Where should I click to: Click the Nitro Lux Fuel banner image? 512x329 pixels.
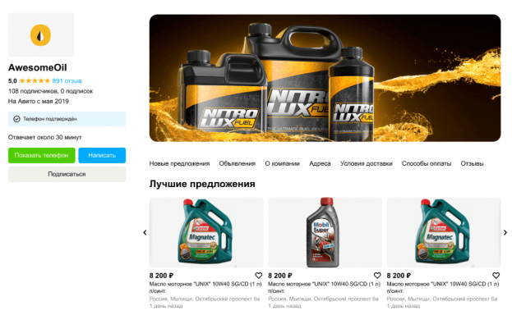click(x=325, y=78)
